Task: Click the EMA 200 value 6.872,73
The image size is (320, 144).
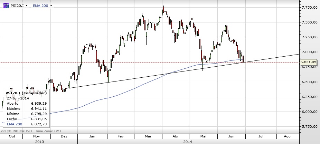Action: click(39, 124)
